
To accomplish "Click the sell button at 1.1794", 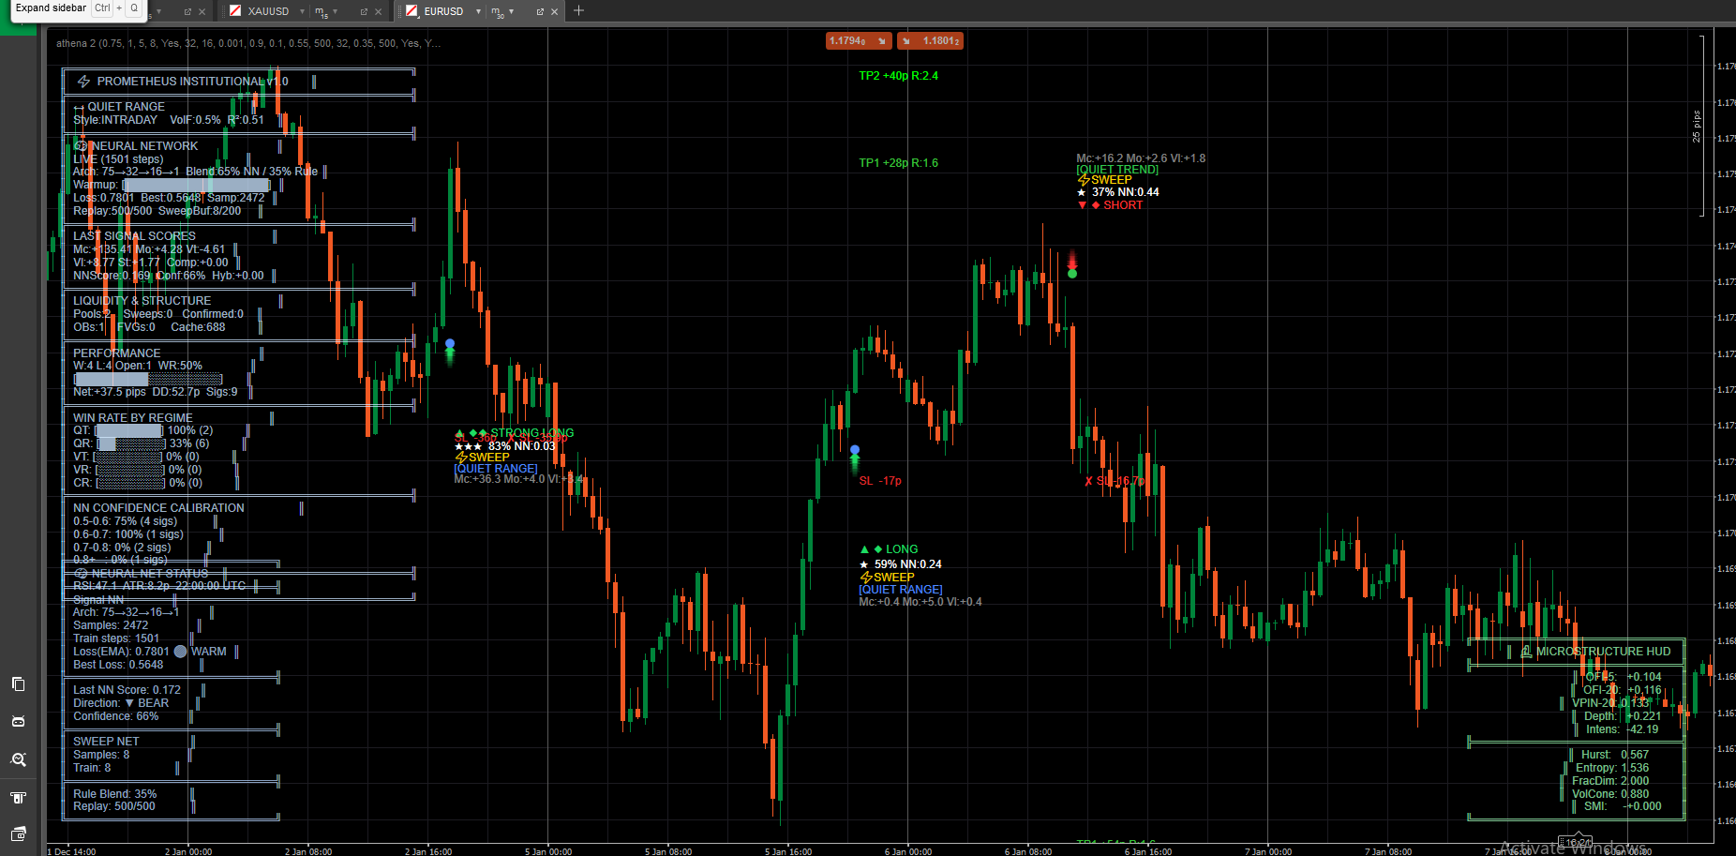I will coord(858,41).
